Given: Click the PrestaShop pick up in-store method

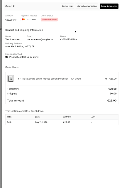Looking at the screenshot, I should tap(24, 57).
